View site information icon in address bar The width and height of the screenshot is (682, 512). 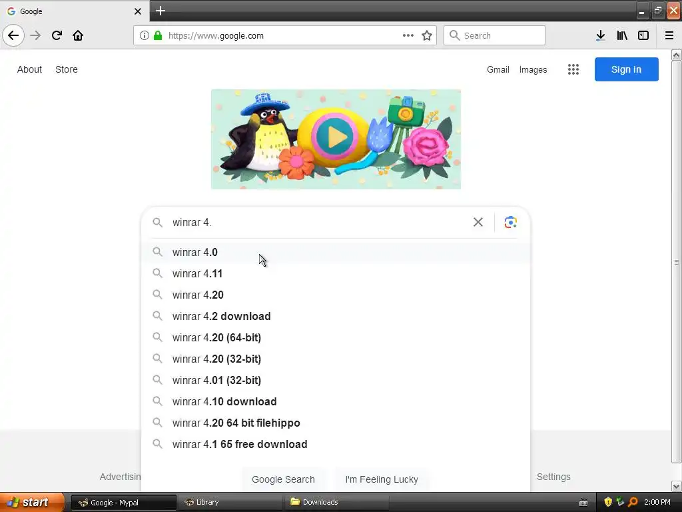coord(144,36)
